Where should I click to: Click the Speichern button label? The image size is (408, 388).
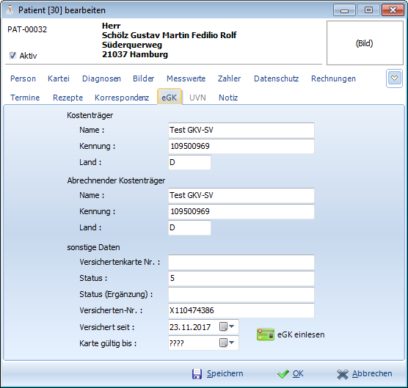(225, 373)
